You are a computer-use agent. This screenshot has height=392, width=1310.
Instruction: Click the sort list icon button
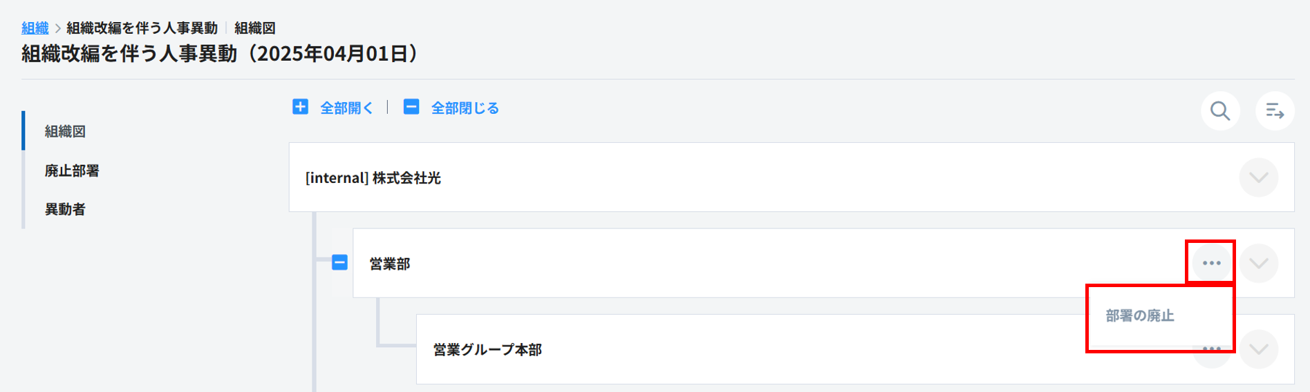tap(1275, 110)
